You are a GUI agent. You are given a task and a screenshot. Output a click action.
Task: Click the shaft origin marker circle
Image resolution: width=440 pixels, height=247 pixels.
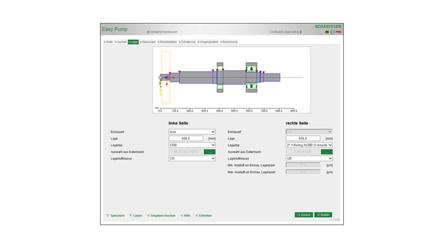click(160, 78)
